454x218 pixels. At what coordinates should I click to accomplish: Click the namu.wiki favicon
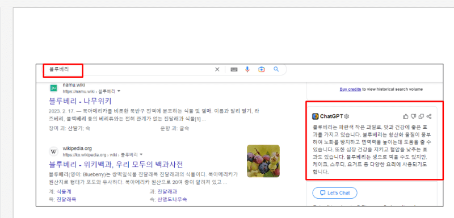point(53,88)
